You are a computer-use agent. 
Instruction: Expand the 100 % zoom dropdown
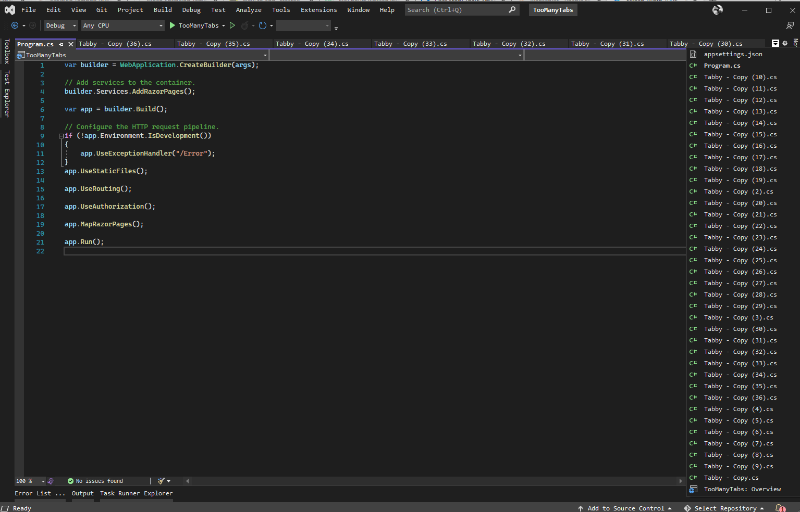click(x=43, y=481)
